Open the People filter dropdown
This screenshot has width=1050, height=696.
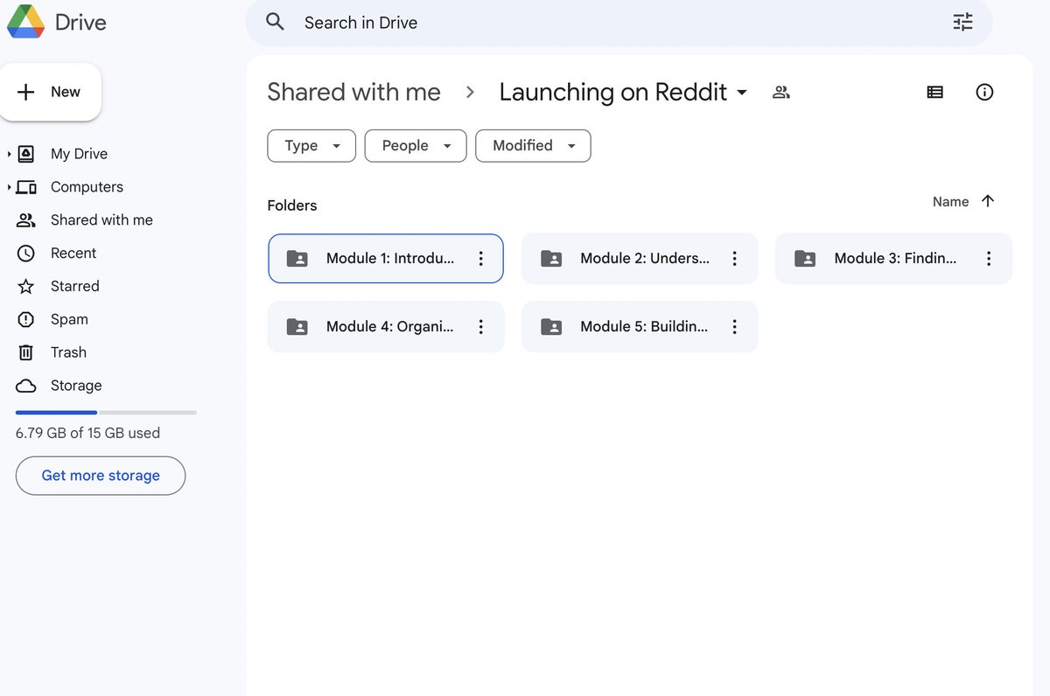click(416, 146)
